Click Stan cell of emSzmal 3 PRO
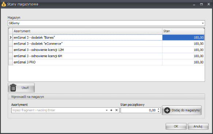The image size is (213, 134). click(183, 62)
